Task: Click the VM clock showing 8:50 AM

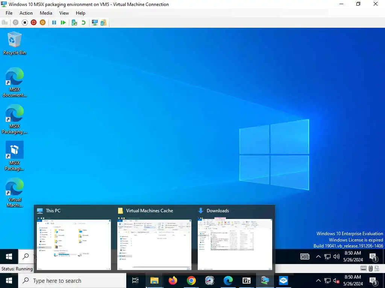Action: click(x=353, y=256)
